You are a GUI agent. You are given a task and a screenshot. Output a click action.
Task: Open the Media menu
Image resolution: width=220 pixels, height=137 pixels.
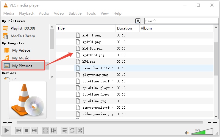point(9,13)
